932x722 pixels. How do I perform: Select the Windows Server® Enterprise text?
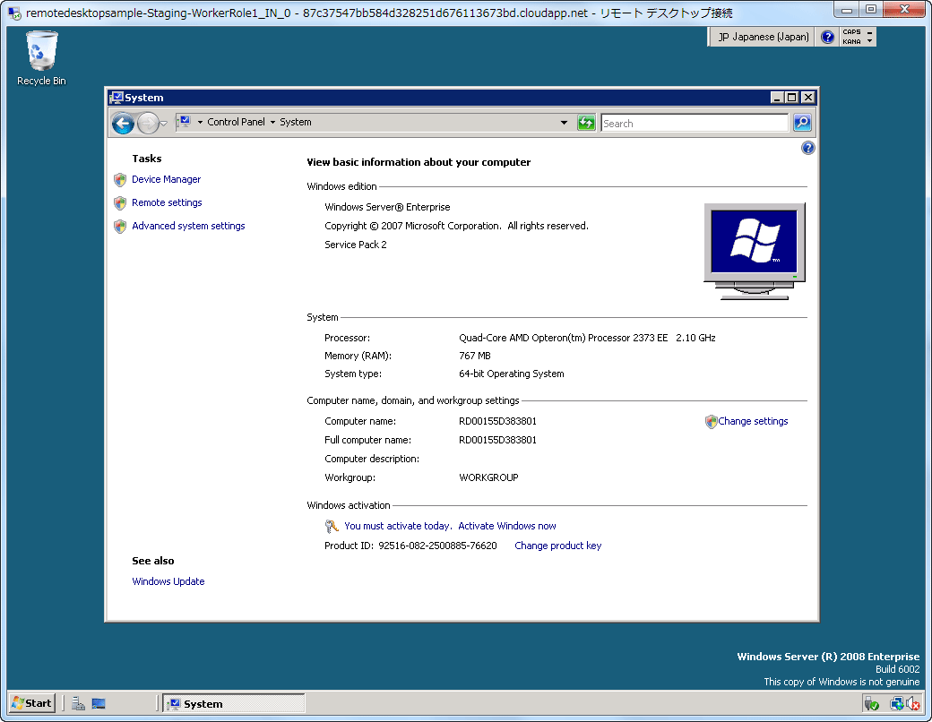click(387, 207)
